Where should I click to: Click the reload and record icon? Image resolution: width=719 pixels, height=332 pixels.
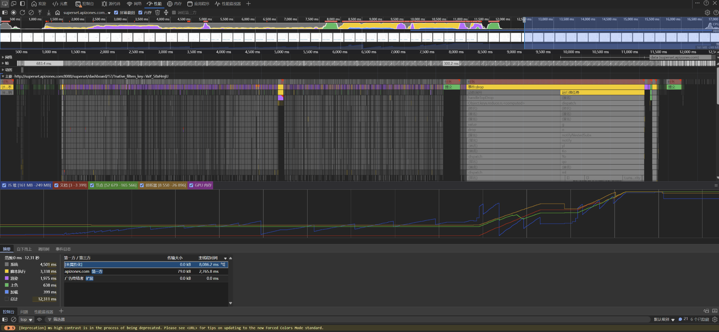[22, 12]
